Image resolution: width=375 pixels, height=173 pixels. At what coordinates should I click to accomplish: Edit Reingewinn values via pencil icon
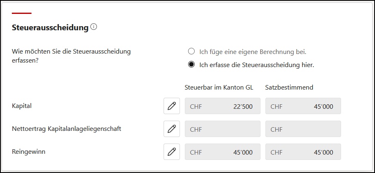pos(172,152)
